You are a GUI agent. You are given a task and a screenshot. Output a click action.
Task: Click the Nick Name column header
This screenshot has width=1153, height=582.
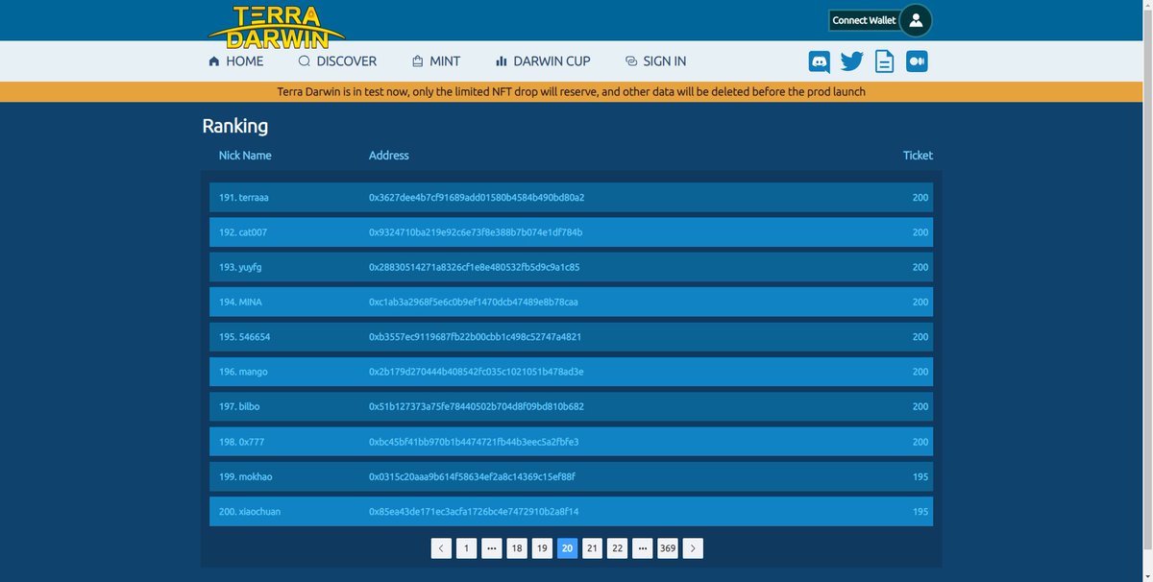[x=245, y=156]
